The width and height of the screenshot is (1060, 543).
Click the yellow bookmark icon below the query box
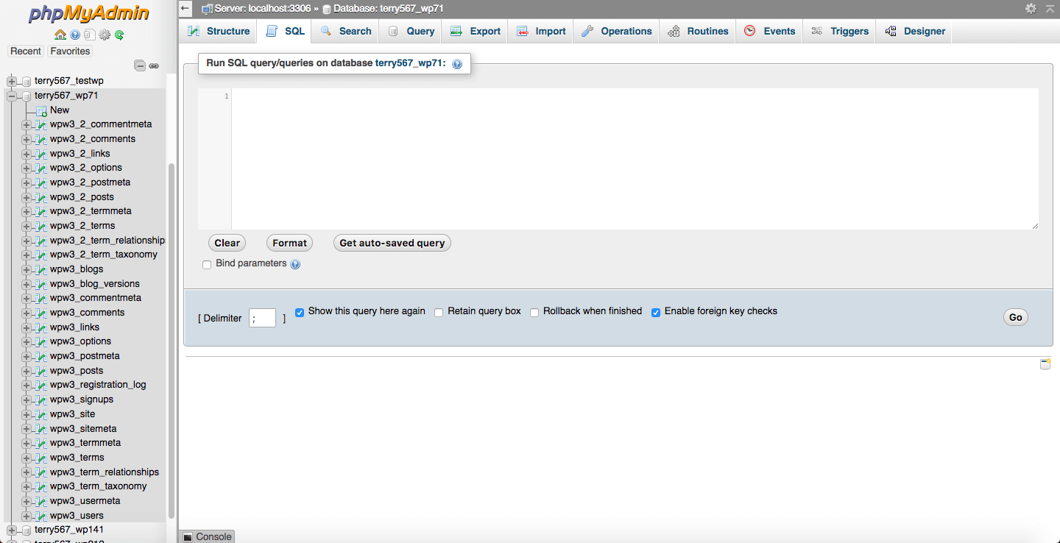pyautogui.click(x=1045, y=364)
